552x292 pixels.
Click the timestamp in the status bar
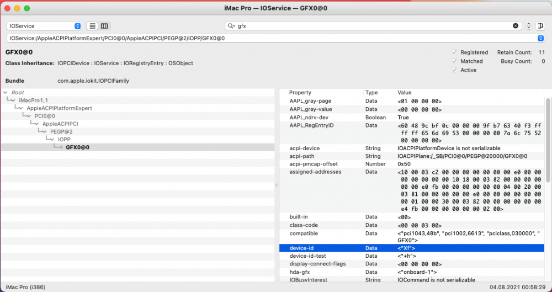[518, 287]
